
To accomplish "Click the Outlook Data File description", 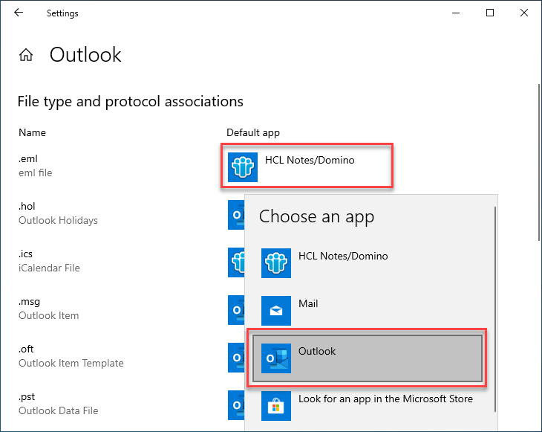I will tap(58, 411).
